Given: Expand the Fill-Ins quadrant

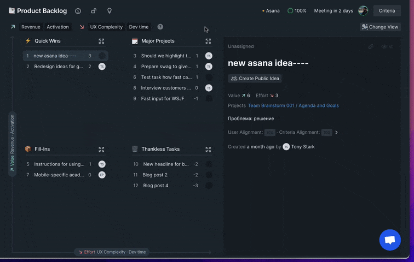Looking at the screenshot, I should tap(101, 149).
